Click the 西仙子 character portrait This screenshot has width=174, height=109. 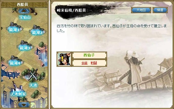(64, 59)
